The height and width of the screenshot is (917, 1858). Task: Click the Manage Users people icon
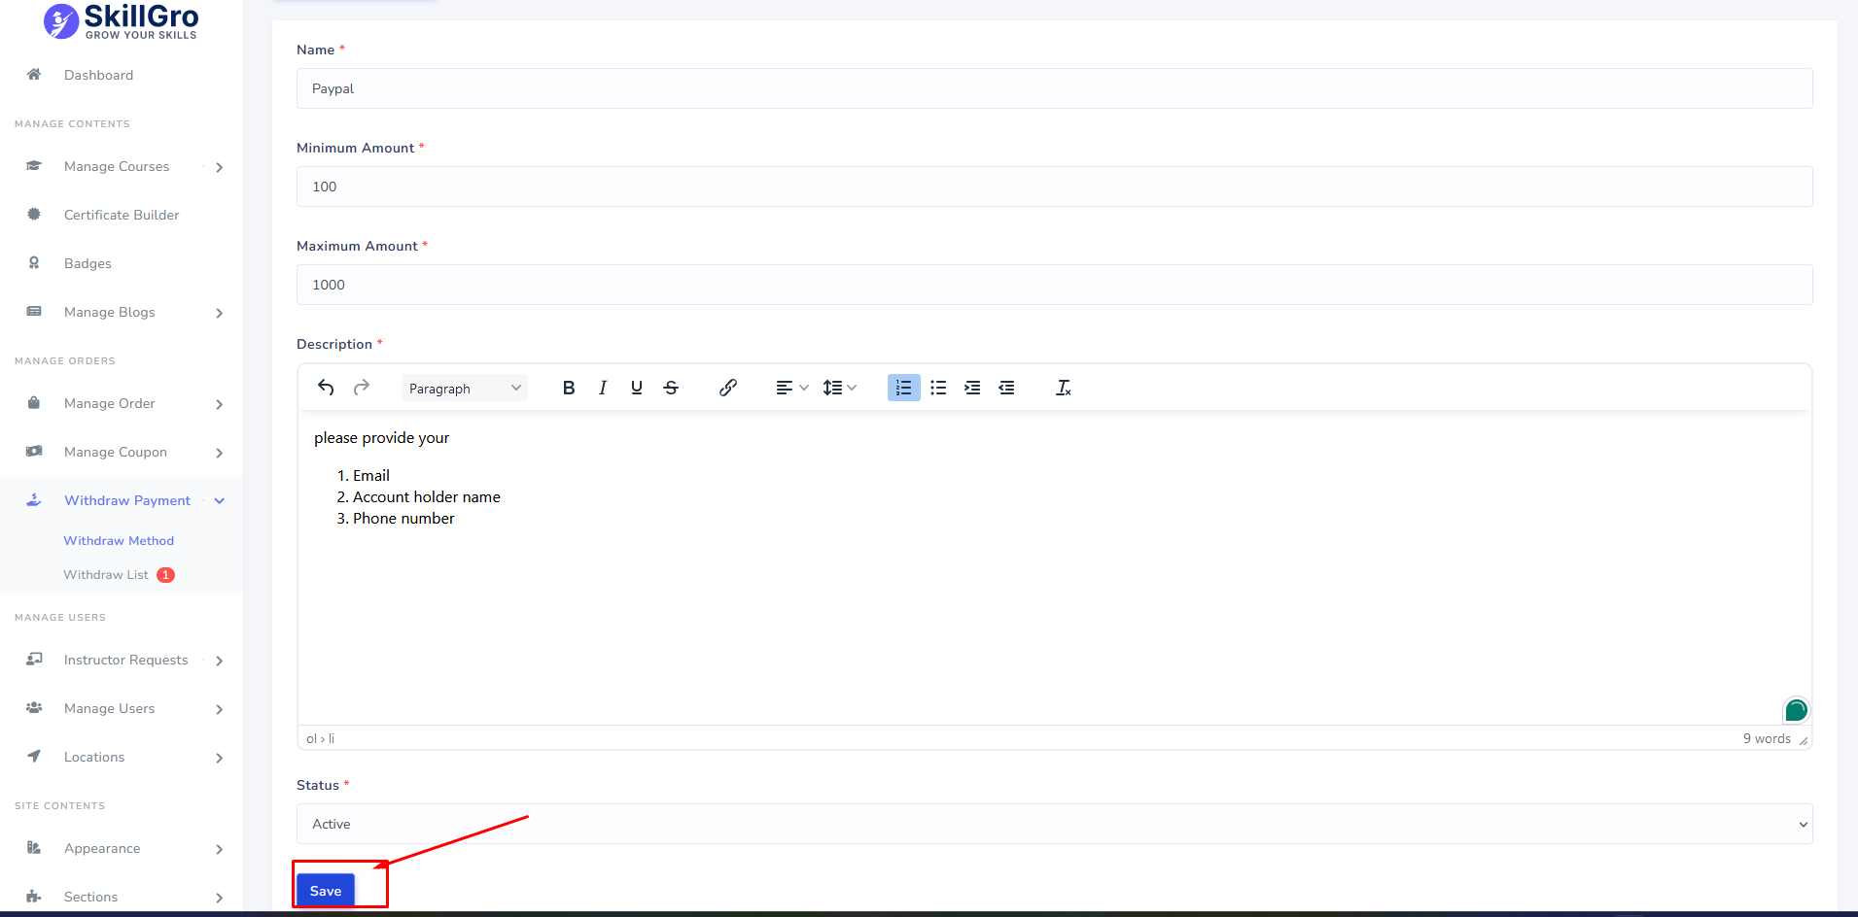(34, 707)
